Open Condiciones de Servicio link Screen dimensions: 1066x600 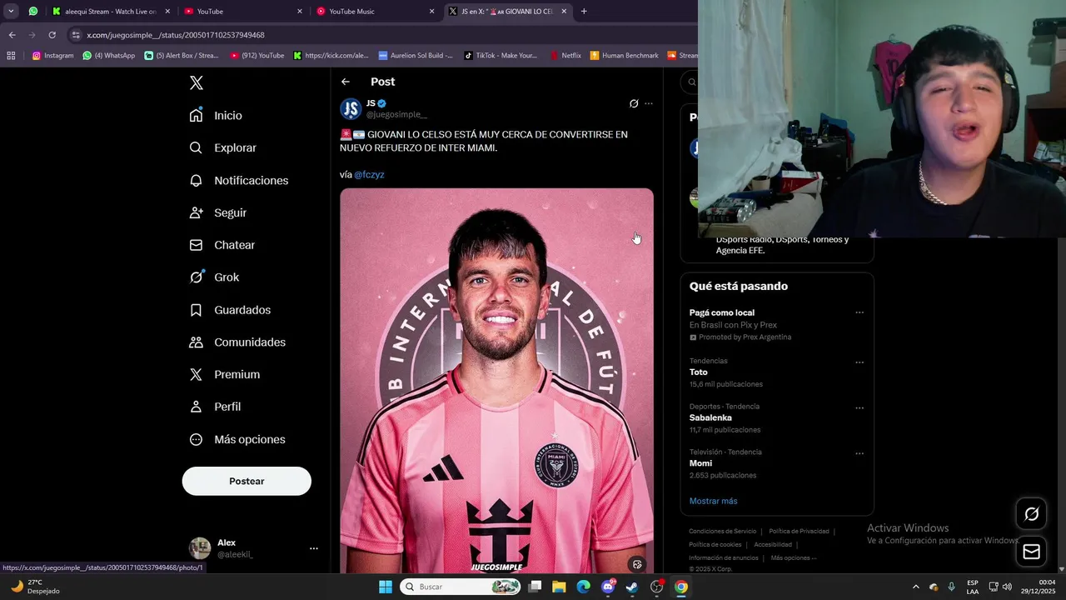coord(723,531)
